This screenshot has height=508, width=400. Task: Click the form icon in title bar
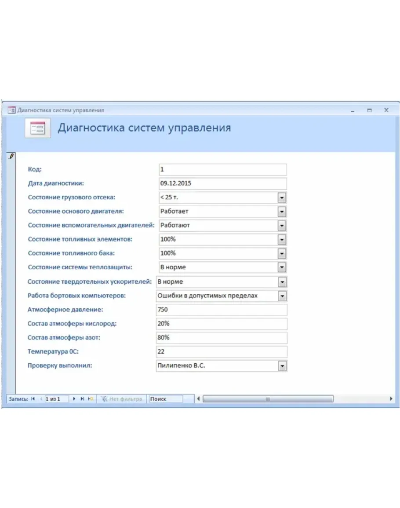(x=11, y=110)
